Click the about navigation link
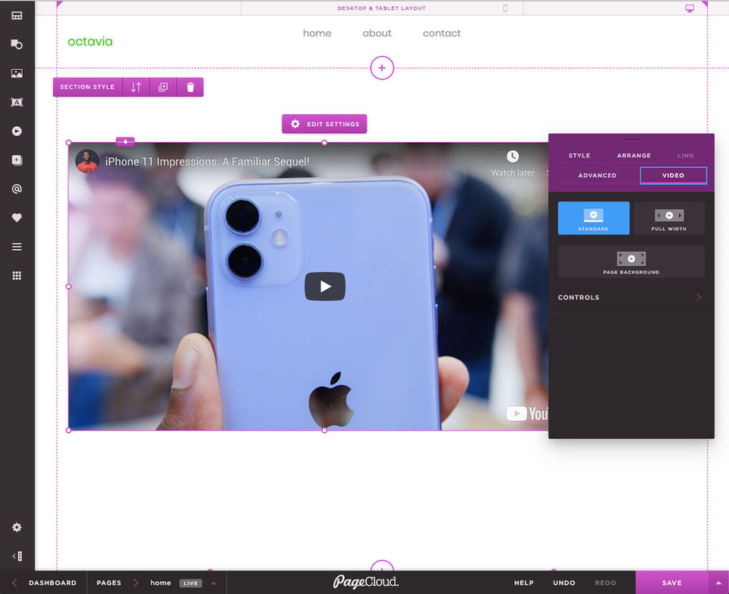The height and width of the screenshot is (594, 729). (x=377, y=33)
